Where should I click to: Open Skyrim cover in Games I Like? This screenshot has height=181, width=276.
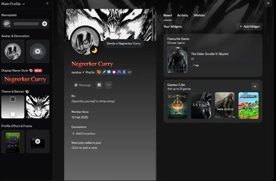(x=201, y=105)
